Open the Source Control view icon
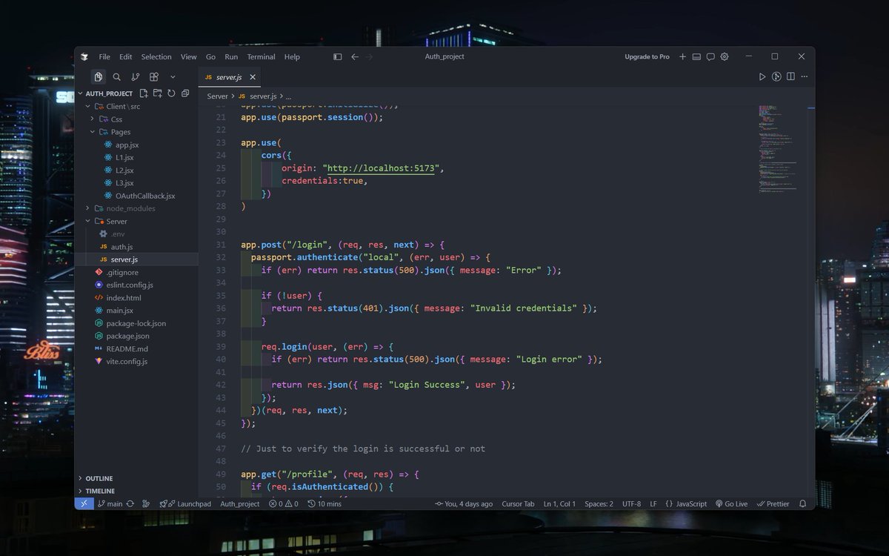This screenshot has width=889, height=556. [x=135, y=77]
